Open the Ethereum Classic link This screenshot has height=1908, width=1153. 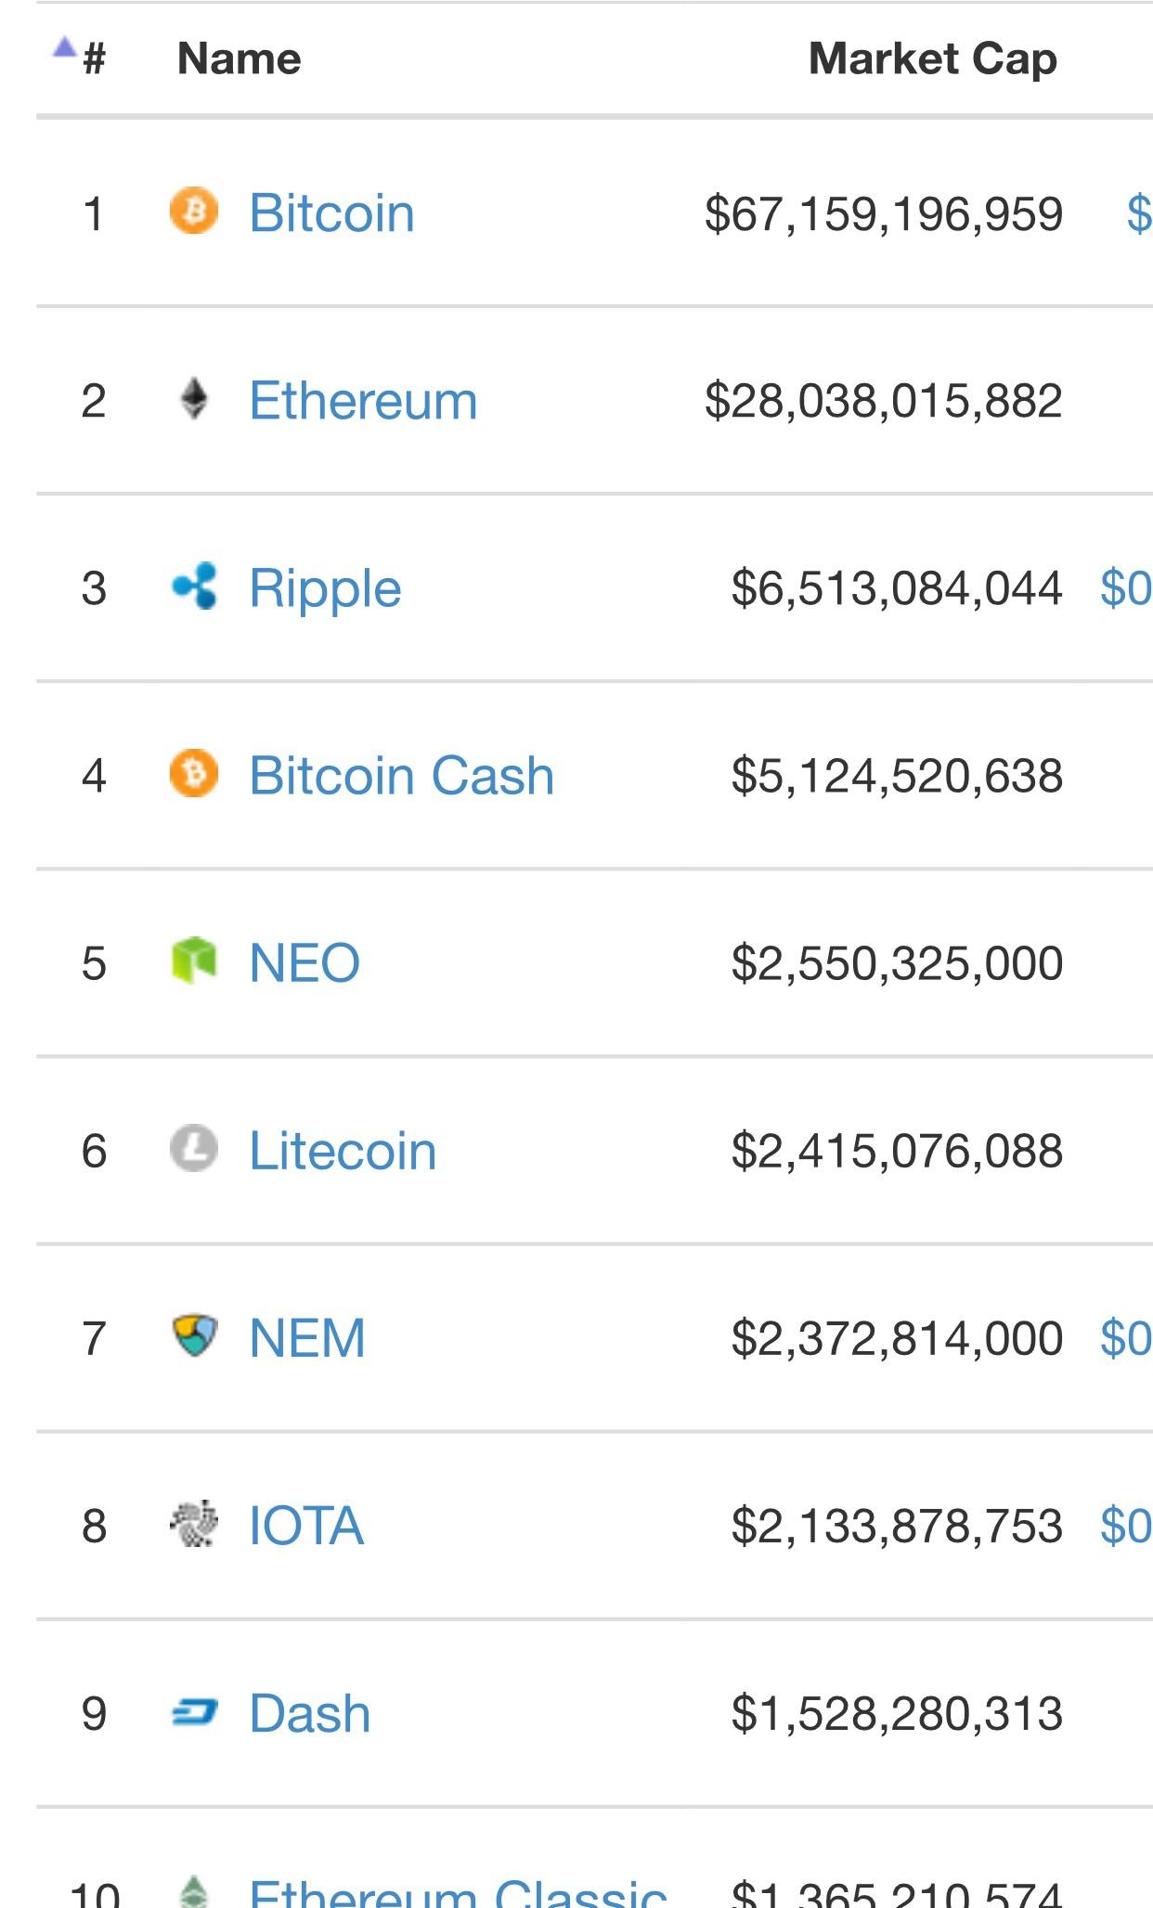[x=458, y=1893]
